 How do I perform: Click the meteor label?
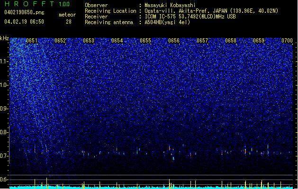pos(67,15)
